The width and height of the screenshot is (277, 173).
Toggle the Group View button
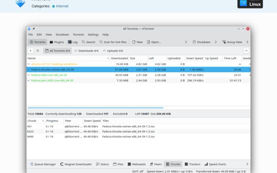(x=232, y=42)
